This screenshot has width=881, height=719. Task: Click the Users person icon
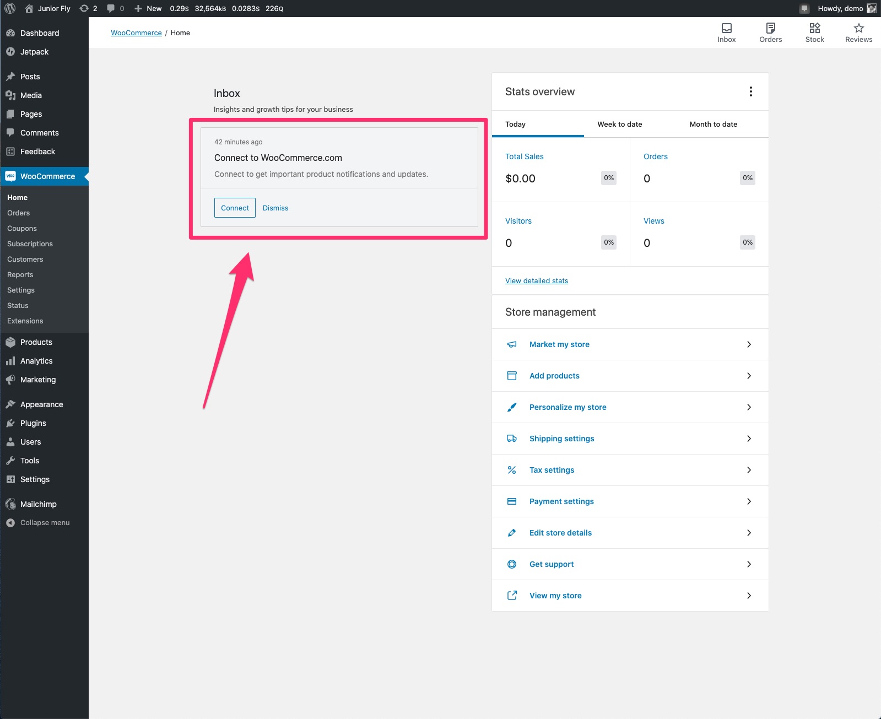click(10, 442)
